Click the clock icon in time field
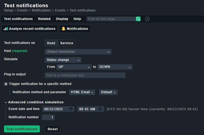Viewport: 204px width, 135px height. pos(100,109)
